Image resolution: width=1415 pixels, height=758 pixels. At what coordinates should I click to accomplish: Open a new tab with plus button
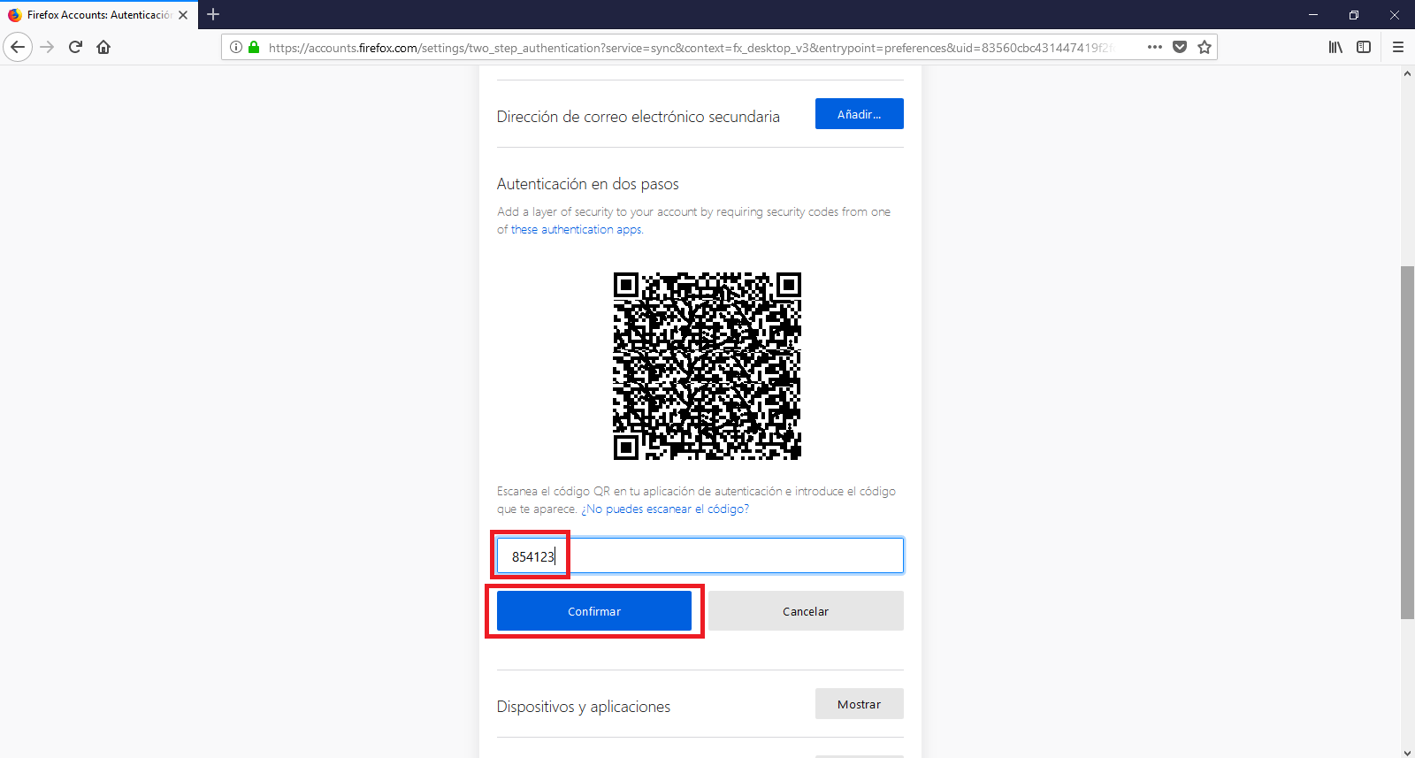tap(213, 14)
